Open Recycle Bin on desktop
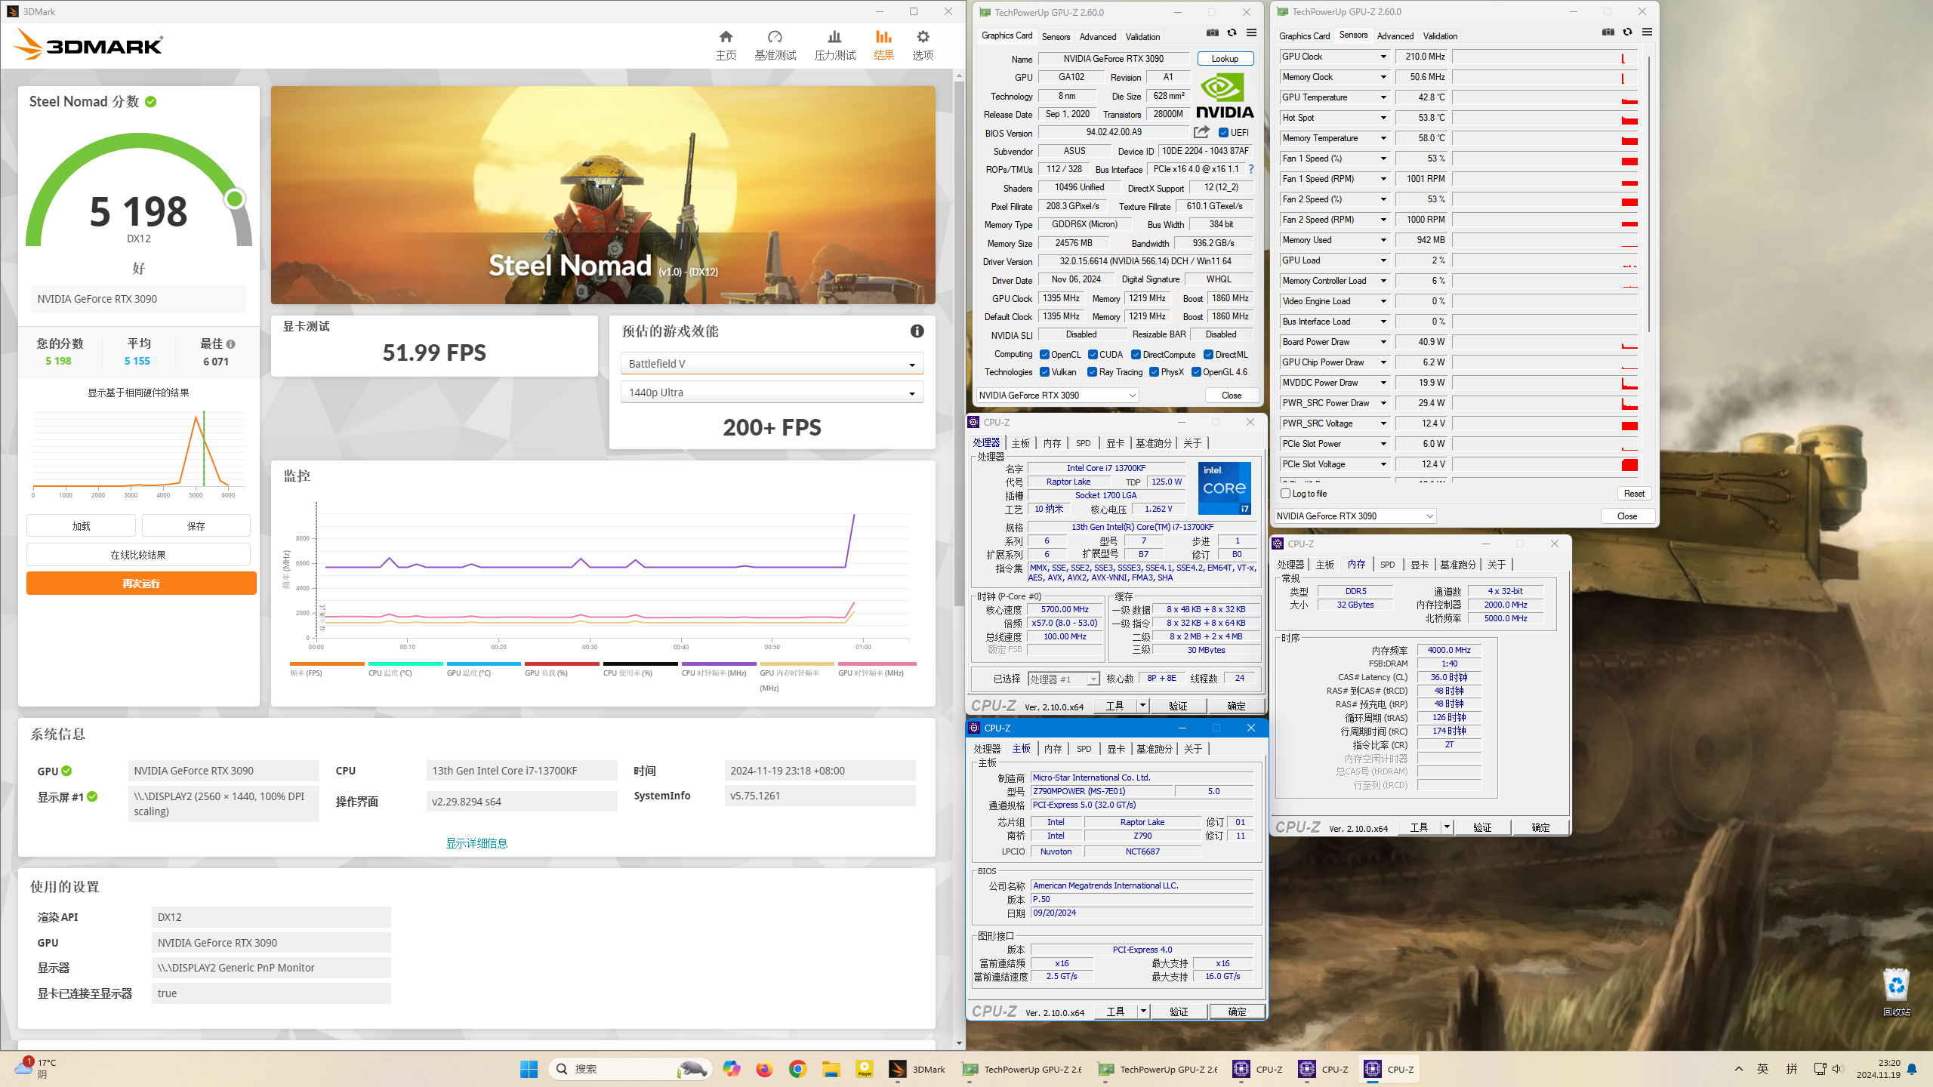The height and width of the screenshot is (1087, 1933). 1896,992
